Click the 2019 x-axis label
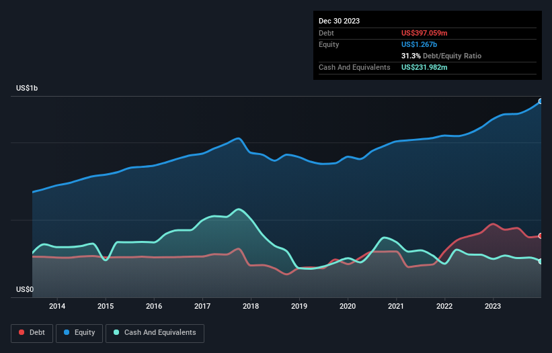 coord(299,306)
